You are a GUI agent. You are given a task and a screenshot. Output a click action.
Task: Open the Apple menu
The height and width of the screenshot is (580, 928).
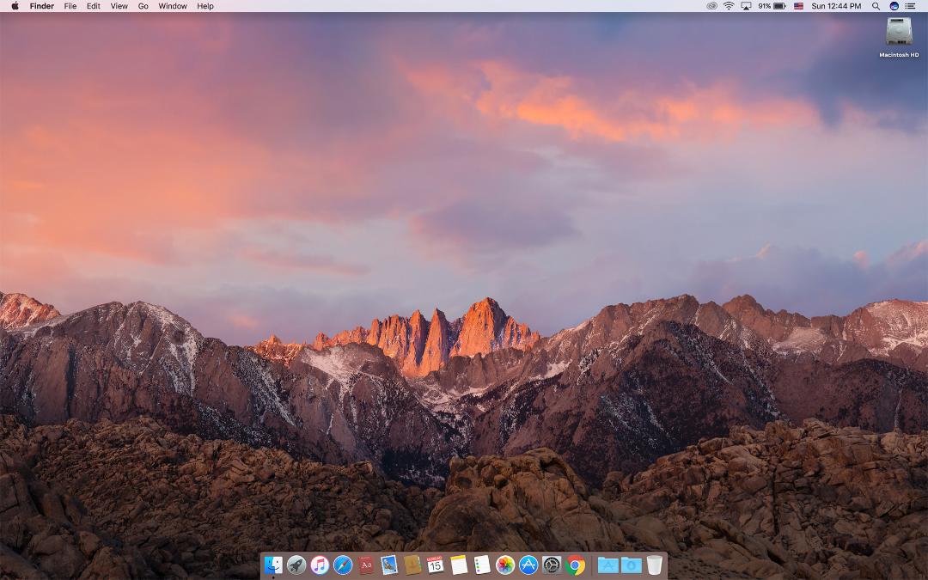click(15, 6)
